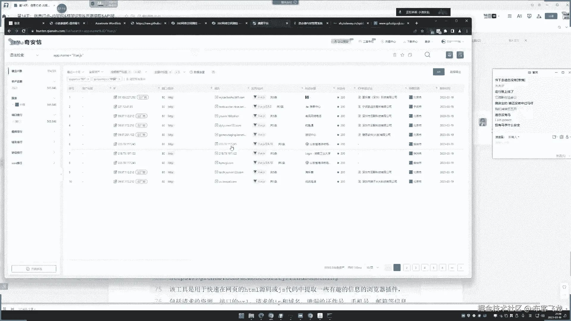Copy the IP 39.103.227.202 via its icon
Screen dimensions: 571x321
pos(115,97)
